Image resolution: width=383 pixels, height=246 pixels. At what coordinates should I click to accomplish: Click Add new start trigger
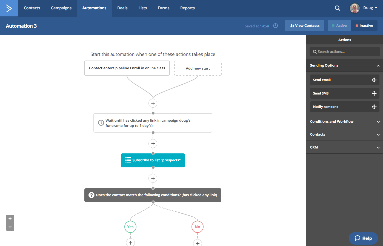198,68
